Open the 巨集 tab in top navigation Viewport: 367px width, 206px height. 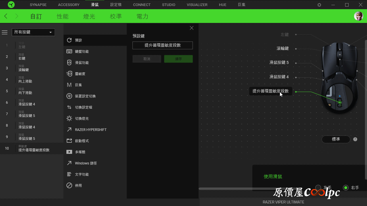click(x=242, y=5)
